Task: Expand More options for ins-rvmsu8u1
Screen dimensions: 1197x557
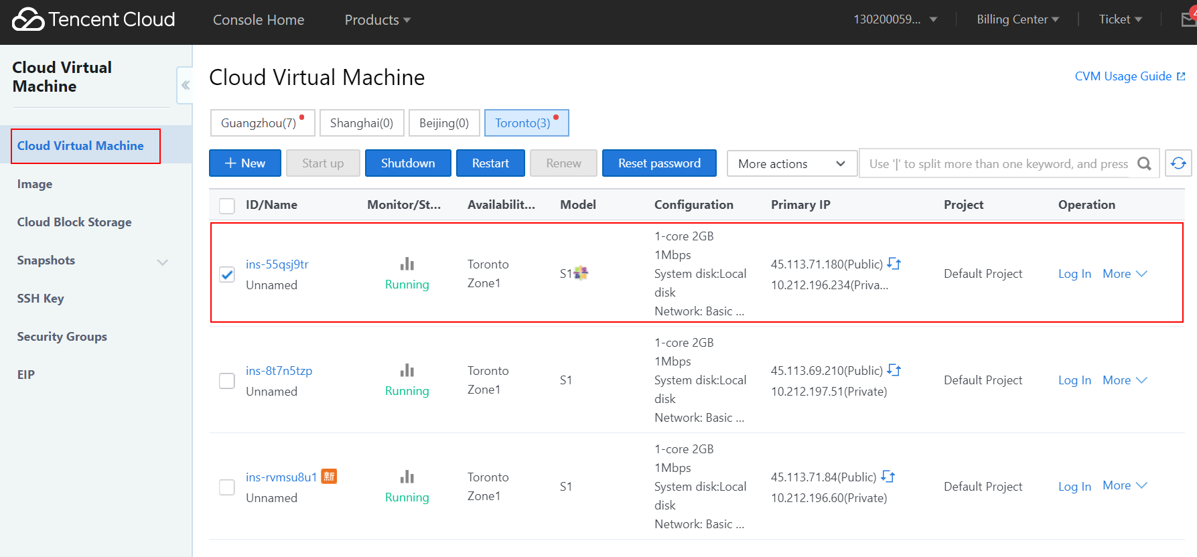Action: (x=1125, y=485)
